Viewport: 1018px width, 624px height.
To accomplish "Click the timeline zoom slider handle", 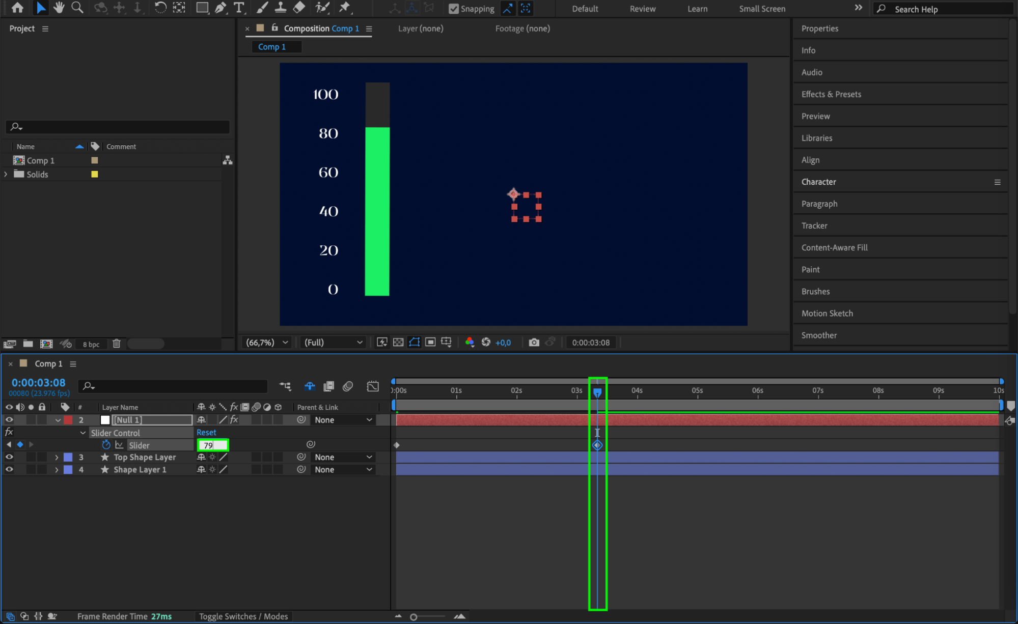I will [414, 617].
